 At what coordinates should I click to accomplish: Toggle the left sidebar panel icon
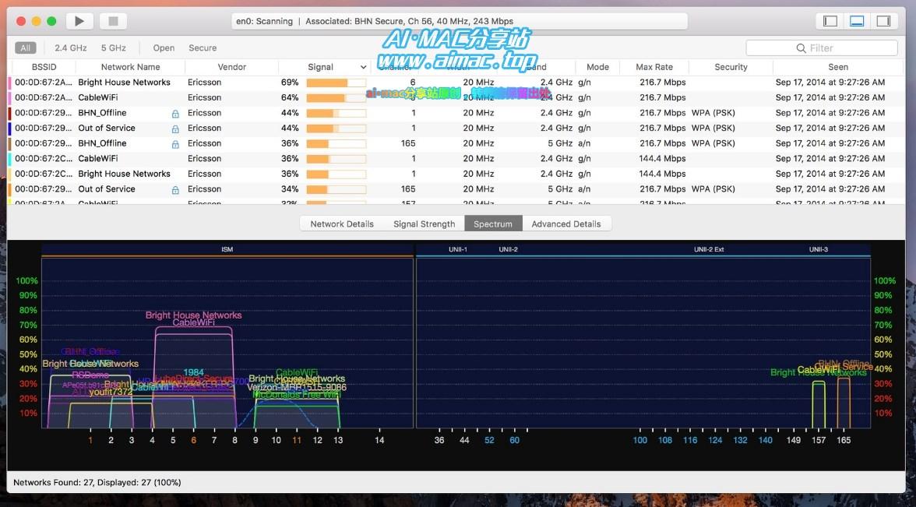point(830,21)
